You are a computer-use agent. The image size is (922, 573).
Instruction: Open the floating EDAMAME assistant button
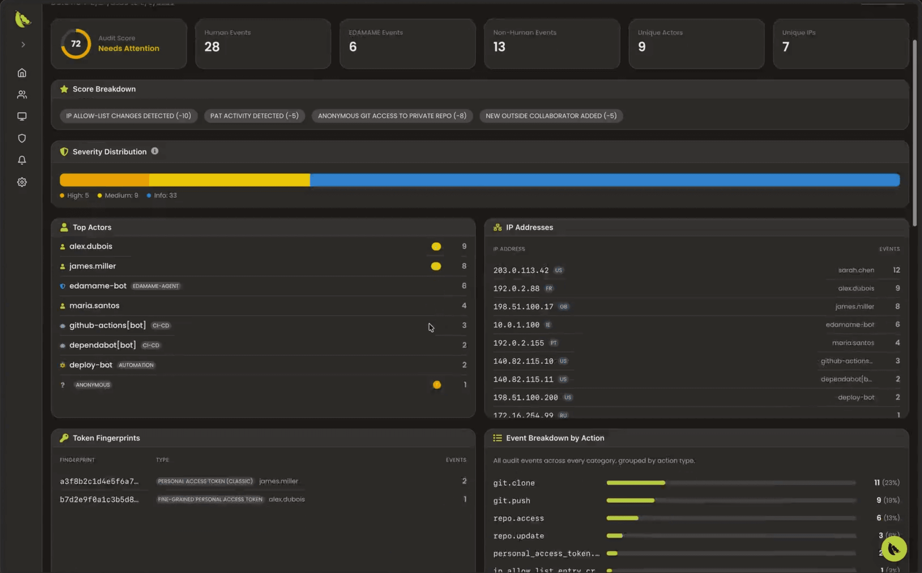[894, 548]
